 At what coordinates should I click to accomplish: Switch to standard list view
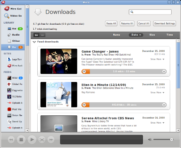click(x=37, y=35)
